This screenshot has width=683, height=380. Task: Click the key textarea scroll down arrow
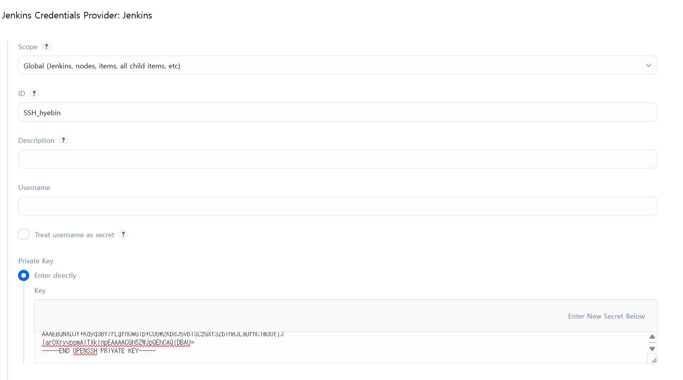(652, 349)
